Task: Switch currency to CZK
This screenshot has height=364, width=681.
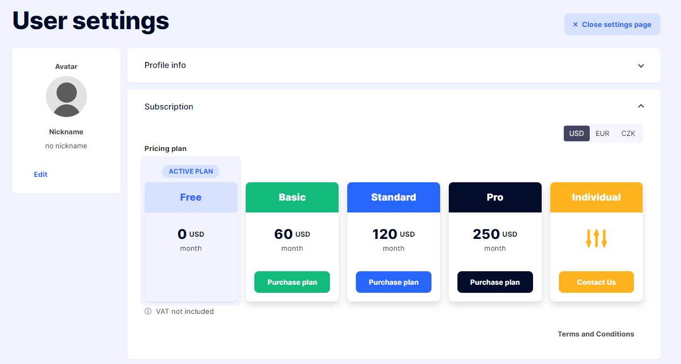Action: (628, 133)
